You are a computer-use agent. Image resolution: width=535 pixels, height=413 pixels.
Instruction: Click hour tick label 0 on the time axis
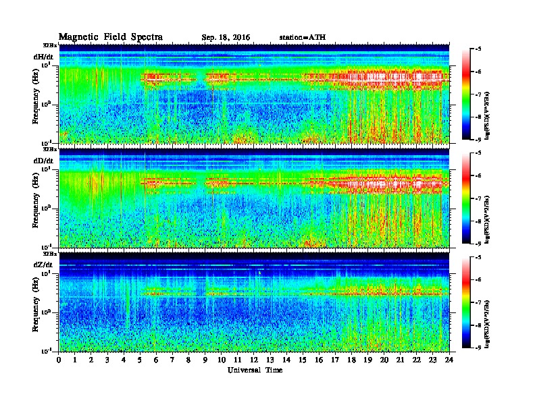coord(59,360)
